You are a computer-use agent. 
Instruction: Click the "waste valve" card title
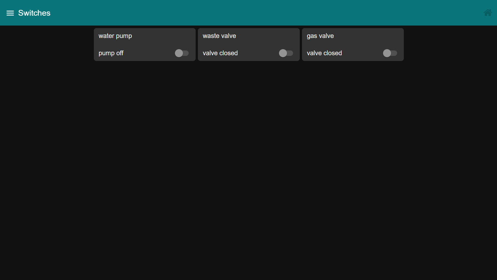tap(219, 36)
